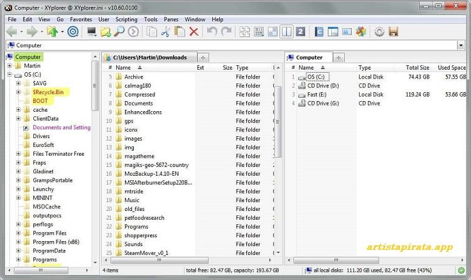Click the Cut scissors icon
The height and width of the screenshot is (280, 471).
pyautogui.click(x=166, y=31)
